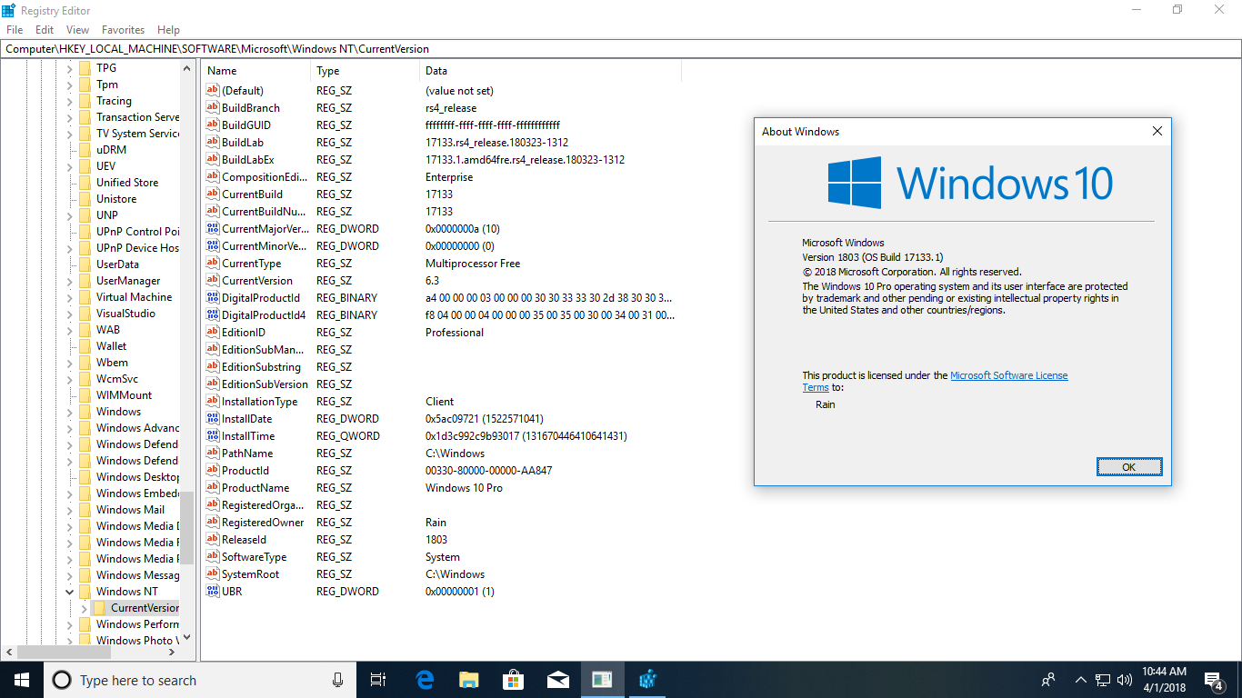Select the UNP folder icon
Image resolution: width=1242 pixels, height=698 pixels.
click(x=85, y=215)
